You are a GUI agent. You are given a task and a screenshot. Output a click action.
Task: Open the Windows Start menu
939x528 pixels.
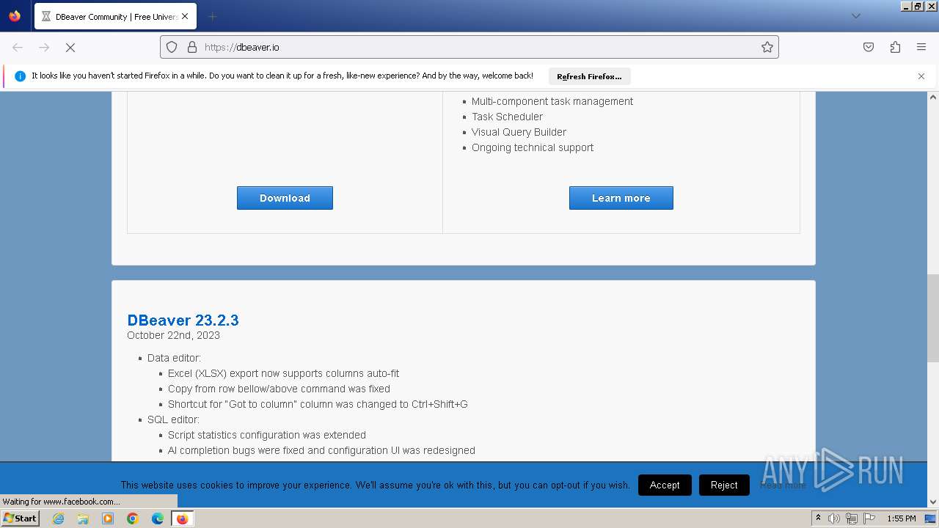[20, 518]
